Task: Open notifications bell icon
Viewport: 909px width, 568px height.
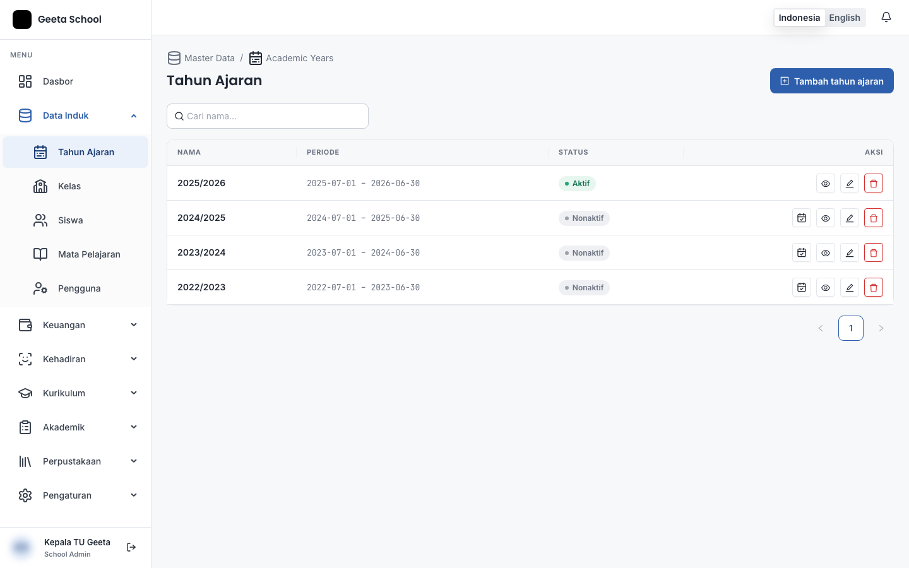Action: (x=886, y=17)
